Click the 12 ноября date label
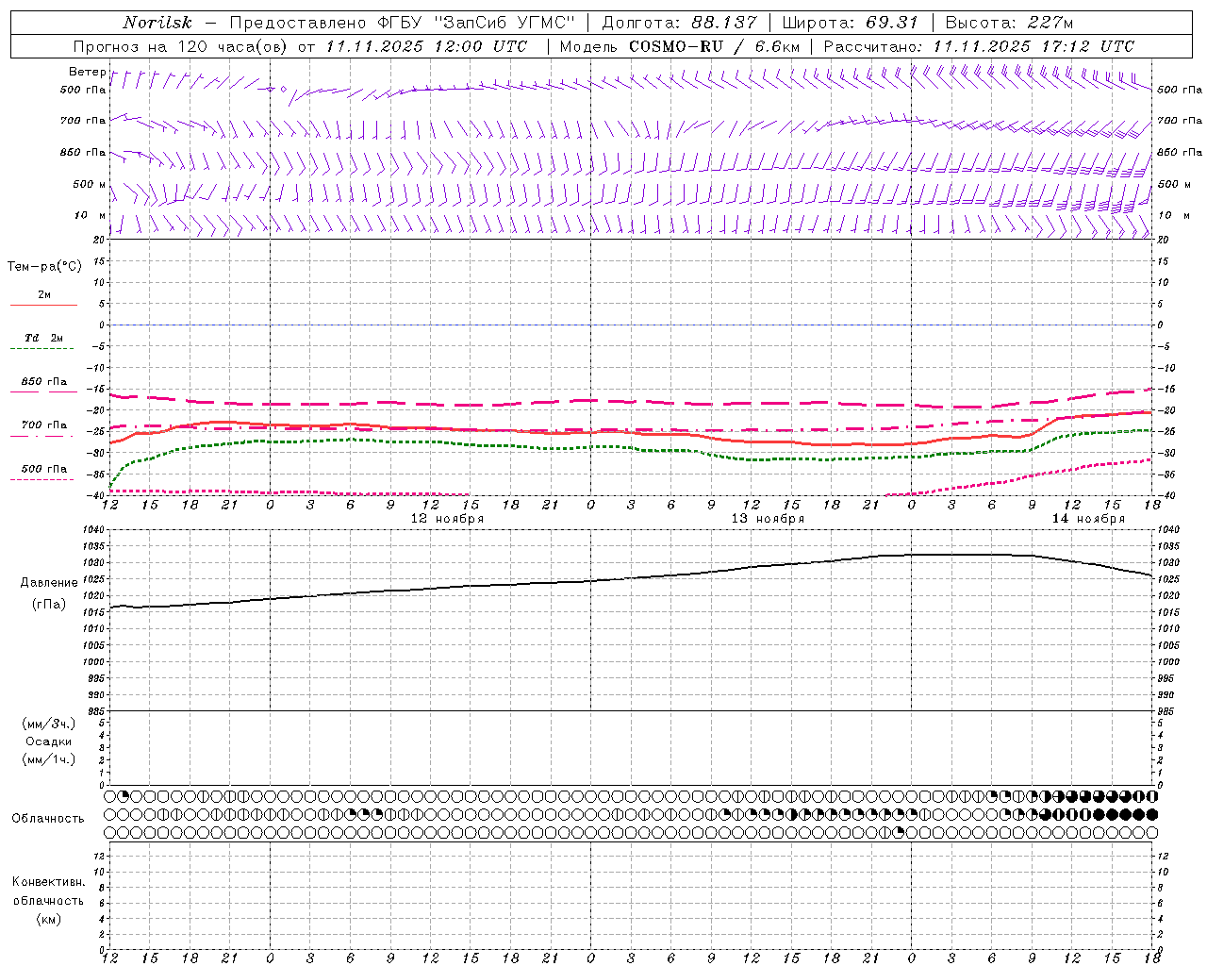The image size is (1207, 966). (x=447, y=519)
